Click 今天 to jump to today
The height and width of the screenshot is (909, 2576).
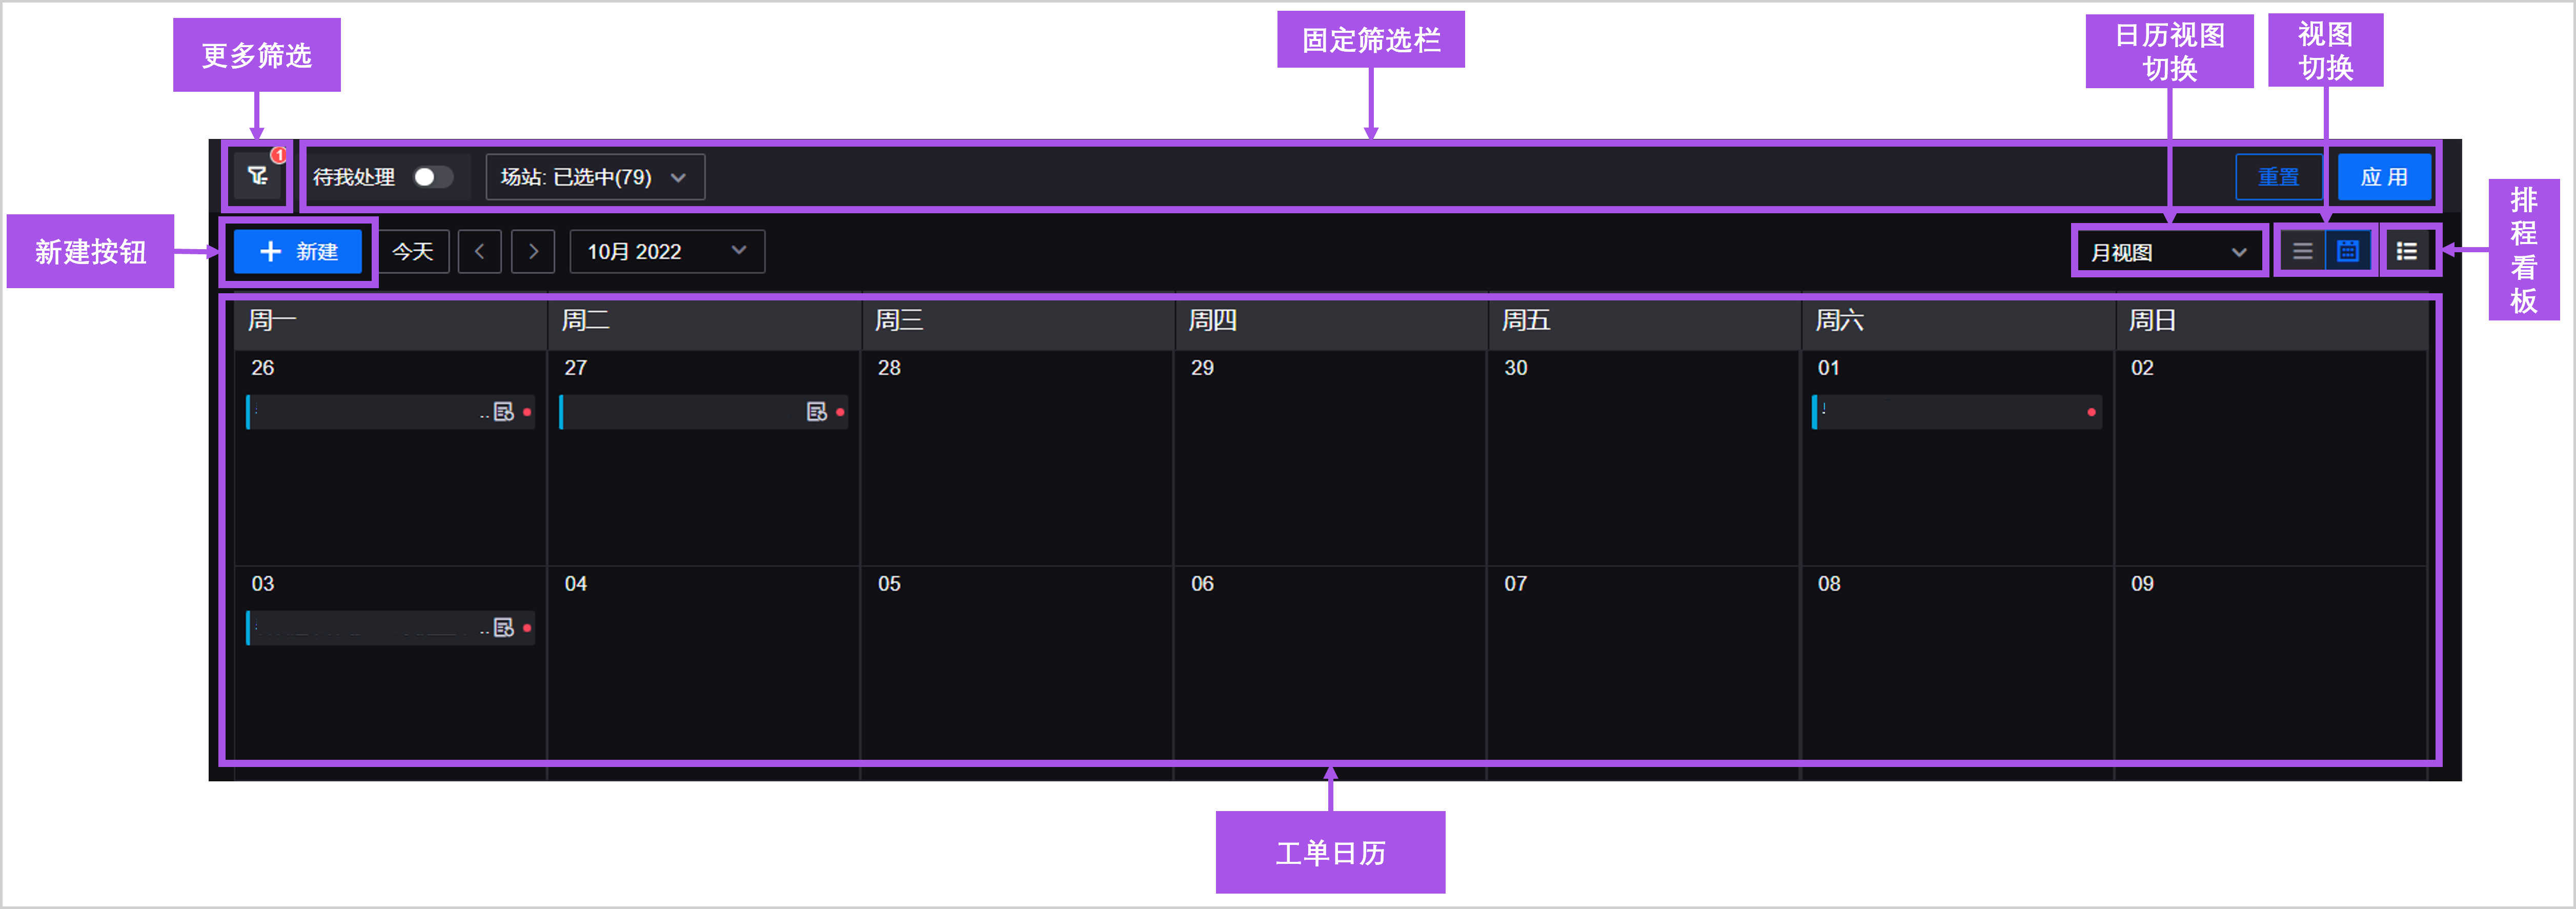click(413, 251)
